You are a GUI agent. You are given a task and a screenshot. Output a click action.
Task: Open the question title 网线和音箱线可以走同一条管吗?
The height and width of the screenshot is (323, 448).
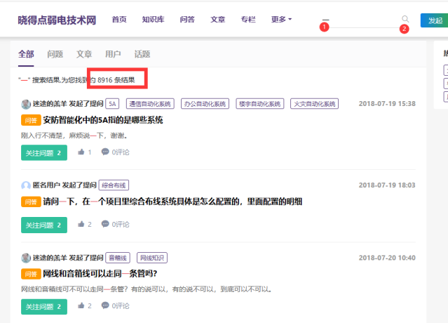coord(100,274)
